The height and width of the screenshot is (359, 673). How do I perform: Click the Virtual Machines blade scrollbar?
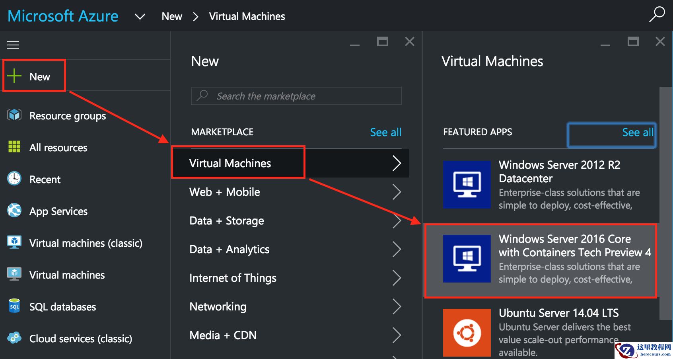pyautogui.click(x=666, y=203)
